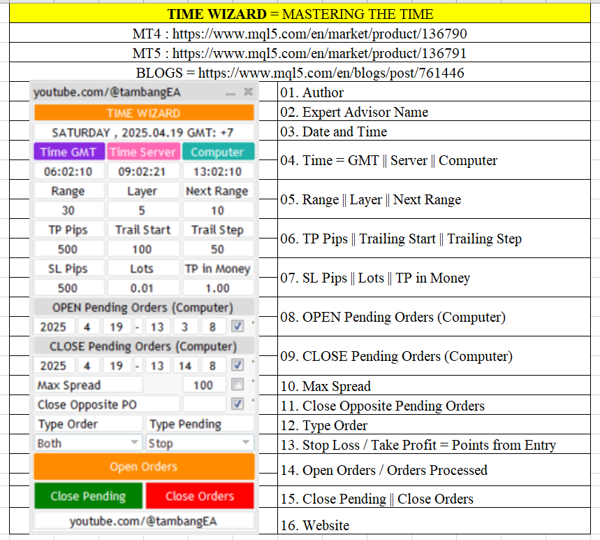600x540 pixels.
Task: Click the Type Pending label
Action: pyautogui.click(x=199, y=424)
